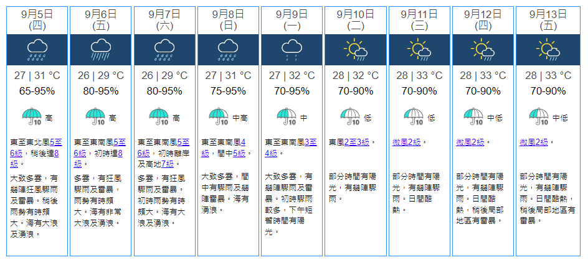The width and height of the screenshot is (588, 265).
Task: Open the 微風2級 link for 9月11日
Action: coord(407,142)
